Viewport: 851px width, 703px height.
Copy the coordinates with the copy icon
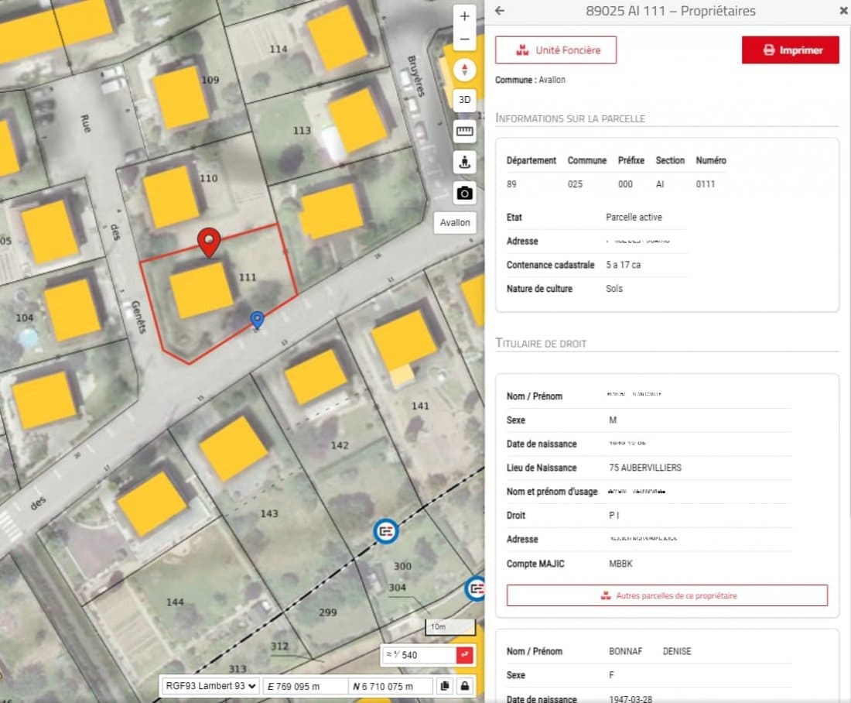(444, 686)
